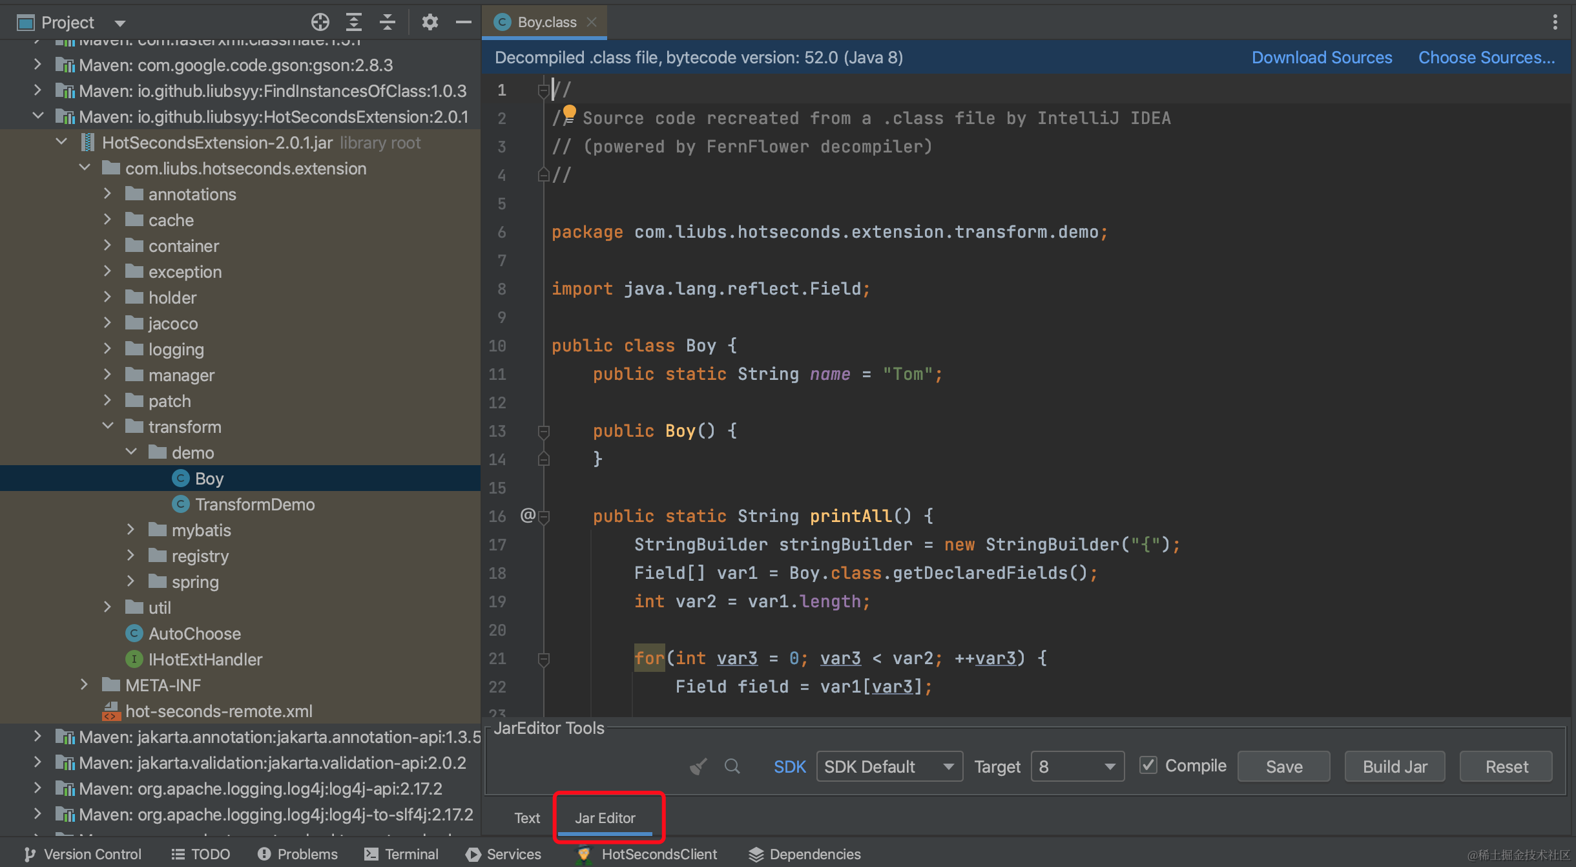Click the yellow lightbulb intention icon
Viewport: 1576px width, 867px height.
click(569, 112)
